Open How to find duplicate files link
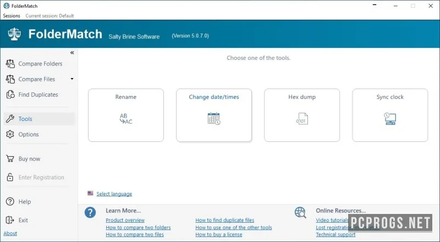This screenshot has width=440, height=242. coord(225,220)
